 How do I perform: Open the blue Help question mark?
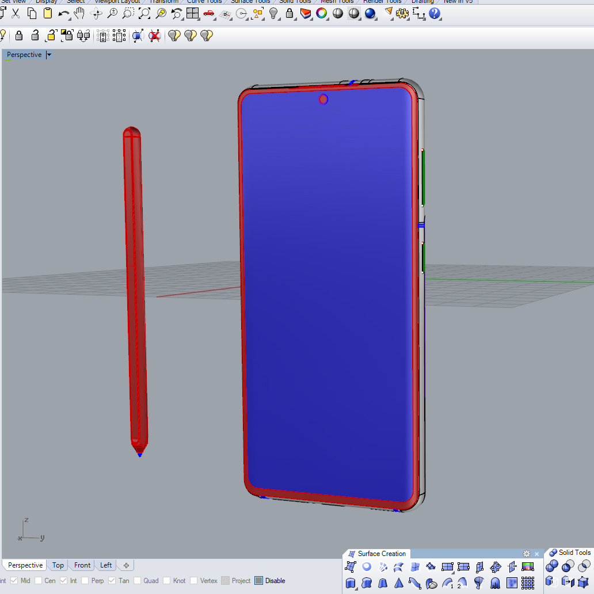point(435,14)
